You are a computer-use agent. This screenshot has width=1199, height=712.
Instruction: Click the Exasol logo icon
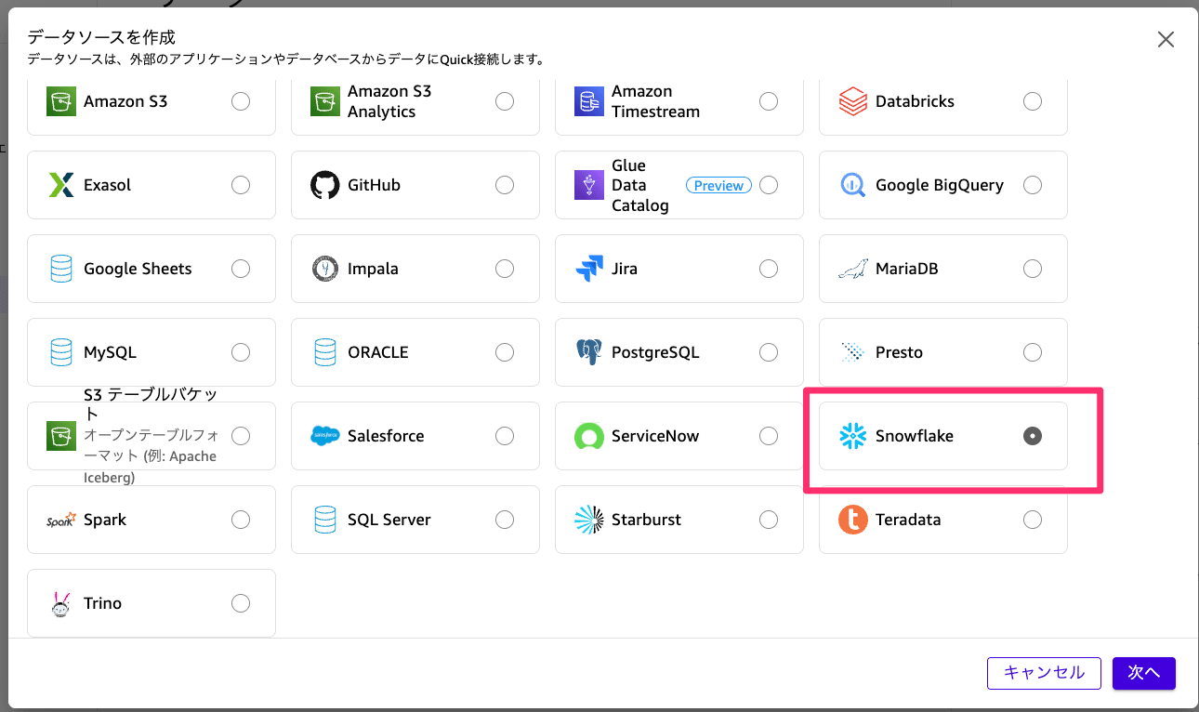[x=60, y=185]
